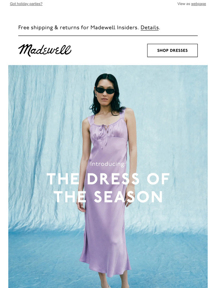Image resolution: width=216 pixels, height=288 pixels.
Task: Click the "webpage" link at top right
Action: pyautogui.click(x=198, y=4)
